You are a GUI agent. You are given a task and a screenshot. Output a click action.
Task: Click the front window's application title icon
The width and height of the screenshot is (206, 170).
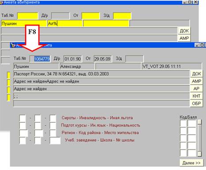pyautogui.click(x=13, y=45)
